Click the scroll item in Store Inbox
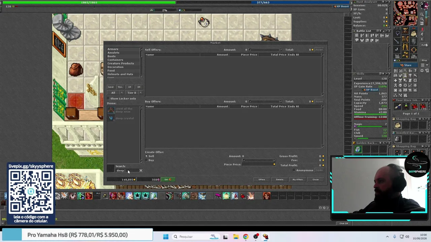The height and width of the screenshot is (242, 431). 398,107
